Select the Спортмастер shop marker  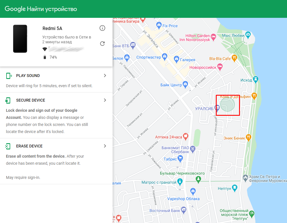(164, 57)
